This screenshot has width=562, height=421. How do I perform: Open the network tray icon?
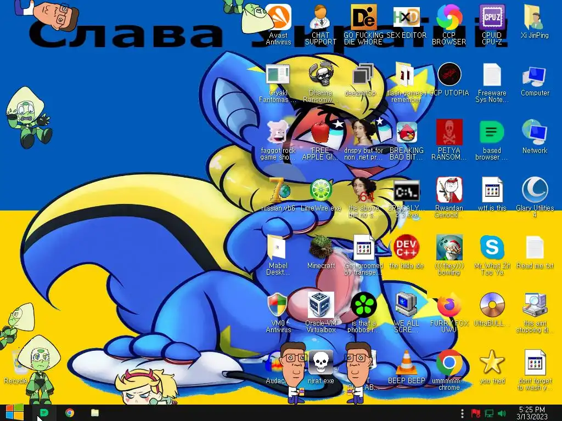click(x=489, y=413)
